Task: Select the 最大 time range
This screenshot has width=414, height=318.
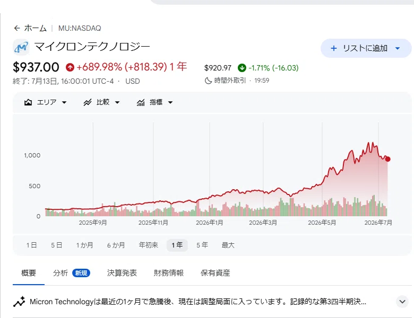Action: coord(228,245)
